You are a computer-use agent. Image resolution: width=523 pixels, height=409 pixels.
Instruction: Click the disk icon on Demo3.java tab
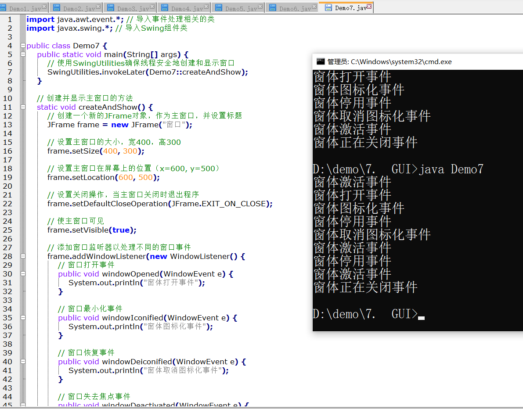[111, 8]
